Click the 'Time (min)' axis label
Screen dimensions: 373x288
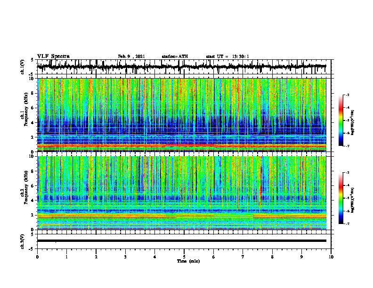tap(188, 261)
